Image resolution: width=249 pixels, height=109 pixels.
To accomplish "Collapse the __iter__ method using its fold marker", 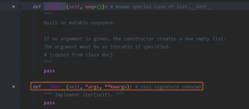I will [x=20, y=87].
